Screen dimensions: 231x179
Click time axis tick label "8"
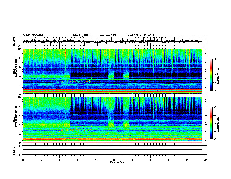[x=169, y=160]
